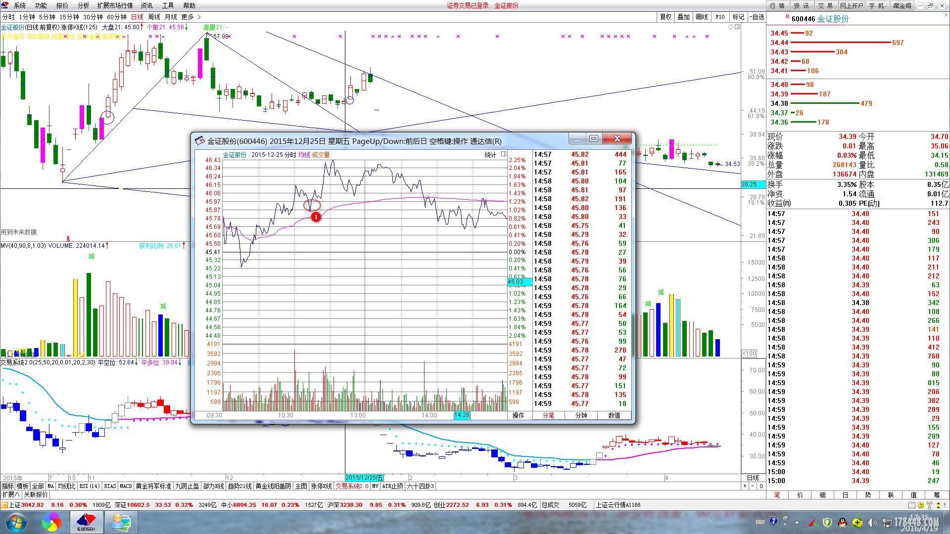
Task: Click the 复权 button
Action: [x=666, y=17]
